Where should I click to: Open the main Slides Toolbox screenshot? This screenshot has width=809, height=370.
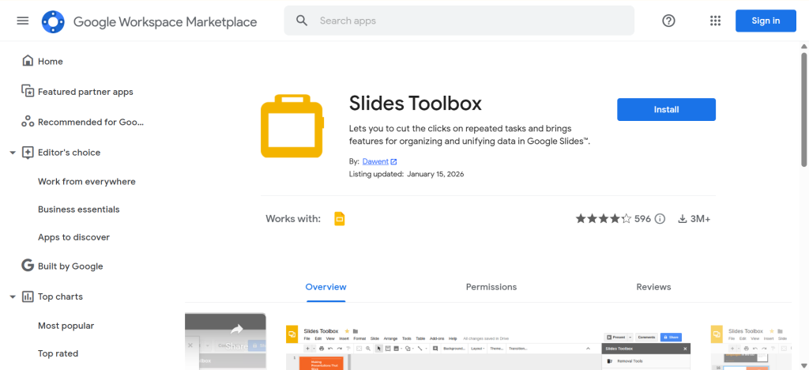coord(488,347)
